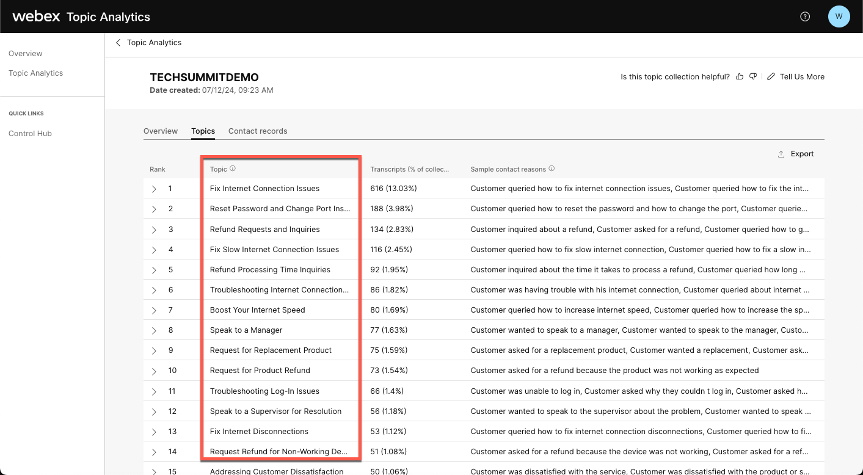Open Control Hub quick link

point(30,134)
